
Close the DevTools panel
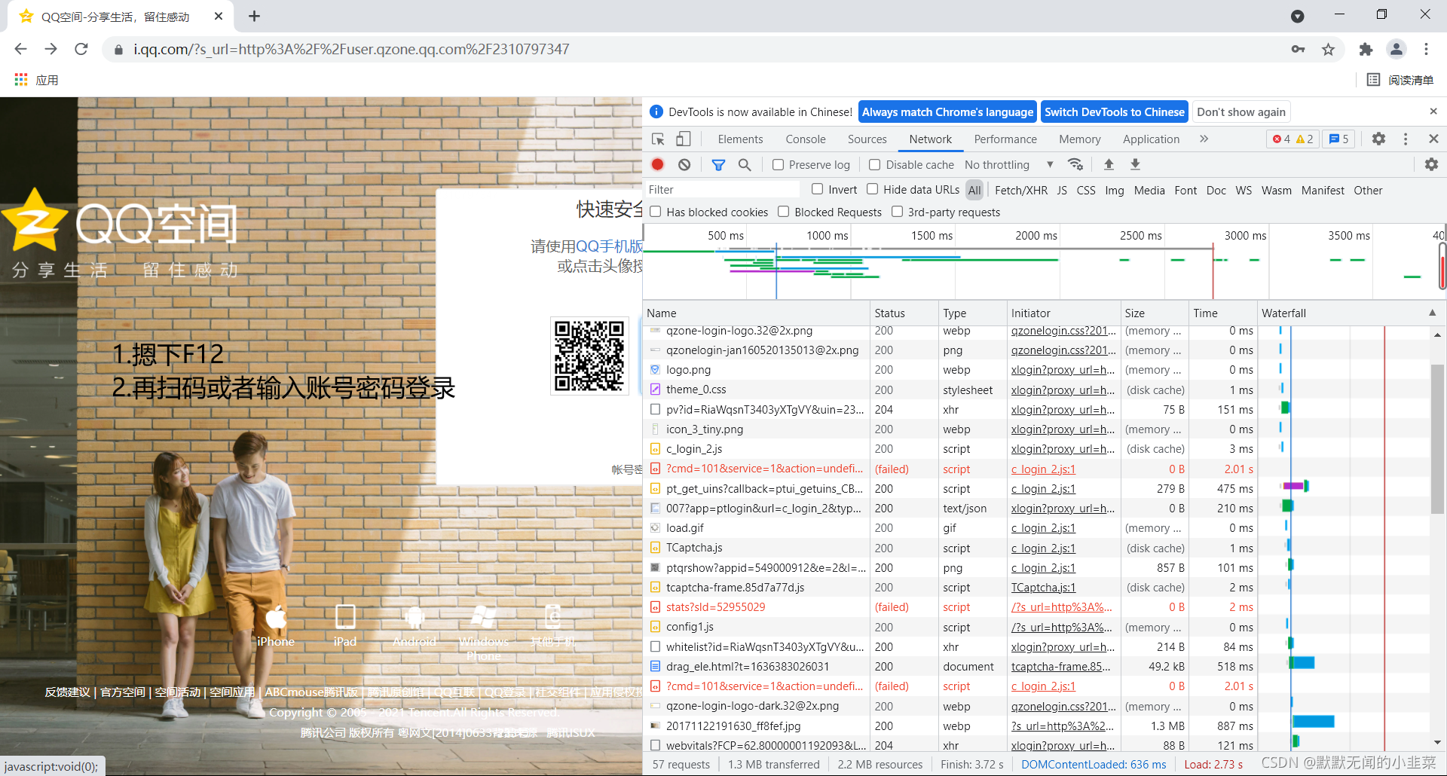coord(1433,139)
